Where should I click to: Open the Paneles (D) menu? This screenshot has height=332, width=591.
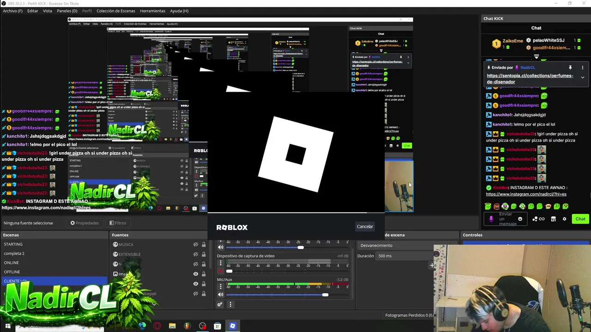pos(67,11)
